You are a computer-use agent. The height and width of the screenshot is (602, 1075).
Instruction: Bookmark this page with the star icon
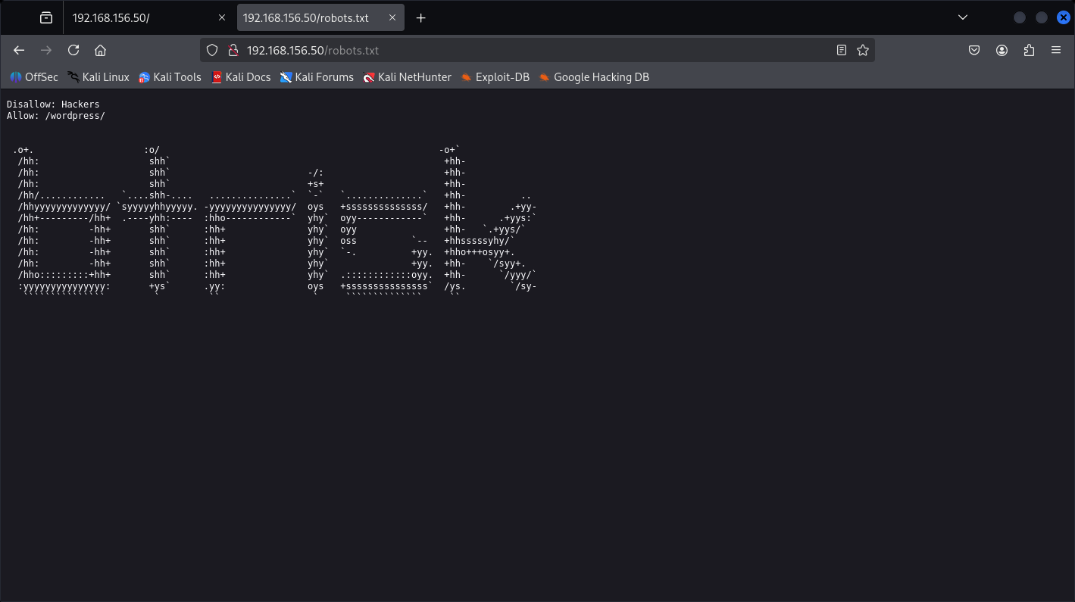coord(862,50)
